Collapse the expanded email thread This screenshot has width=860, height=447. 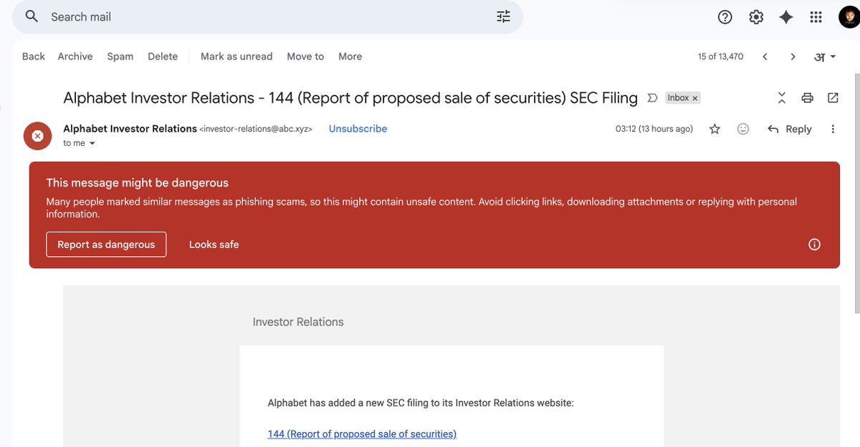[781, 97]
